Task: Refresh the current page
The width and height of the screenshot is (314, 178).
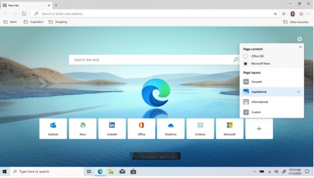Action: tap(24, 14)
